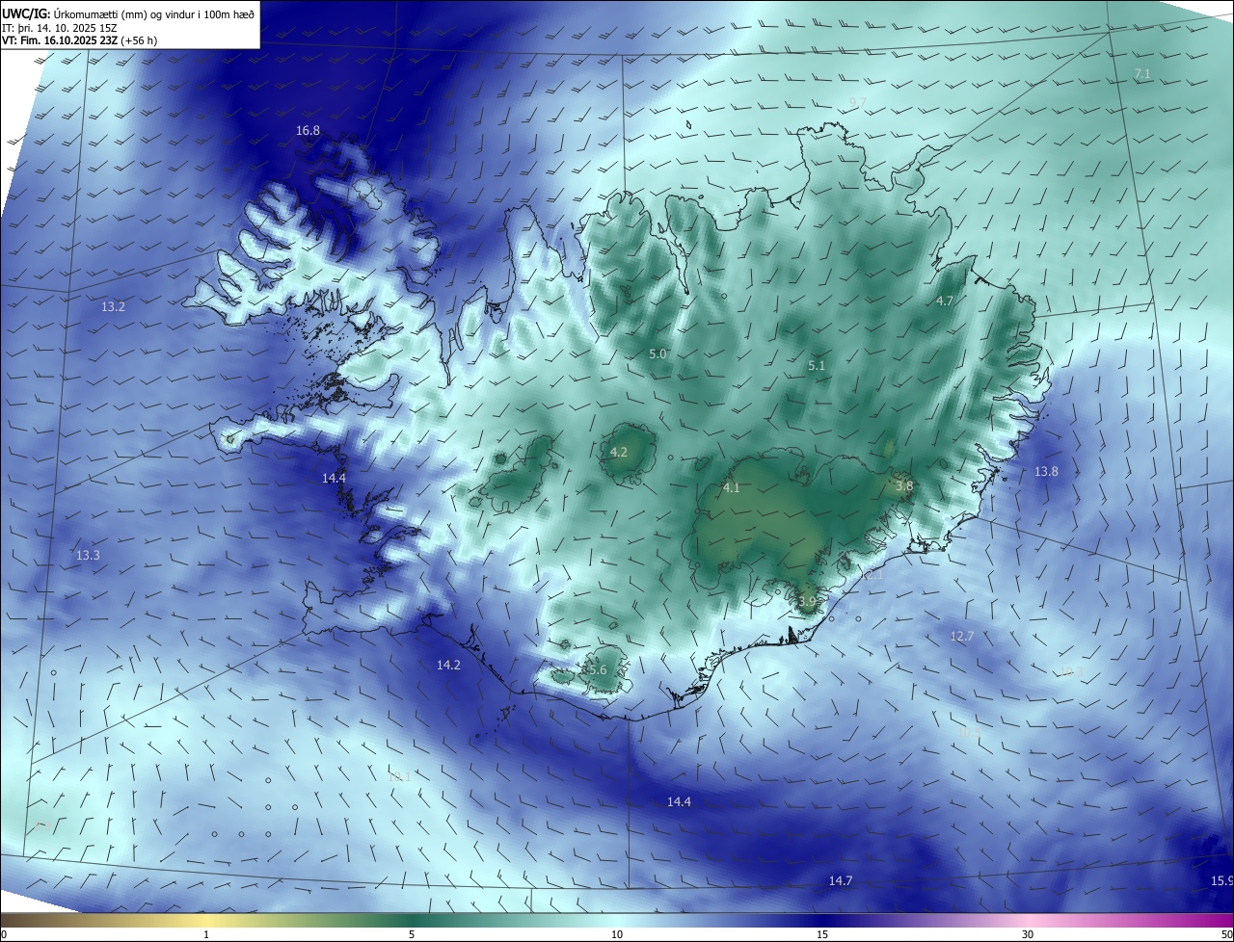Click the colour scale tick label 30

[x=1028, y=934]
